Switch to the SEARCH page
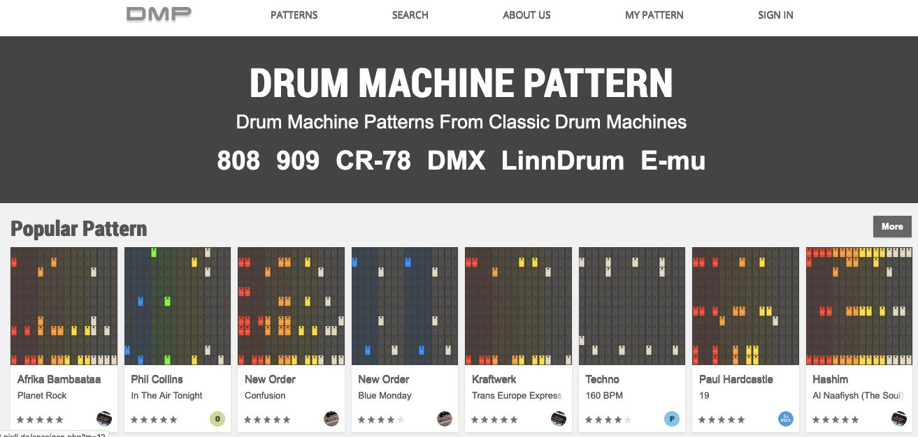This screenshot has height=437, width=918. (x=410, y=15)
